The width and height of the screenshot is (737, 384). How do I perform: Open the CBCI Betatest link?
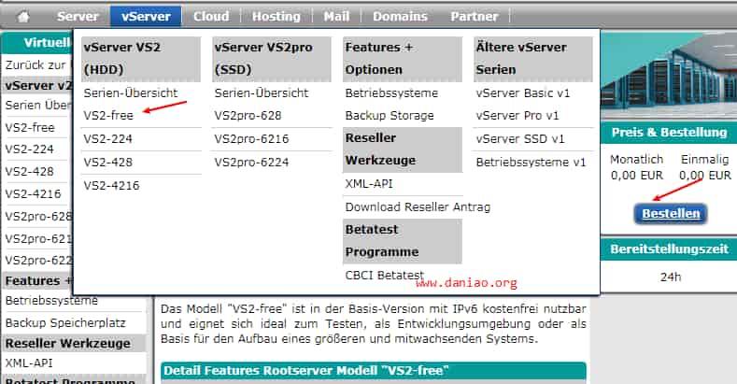(383, 275)
